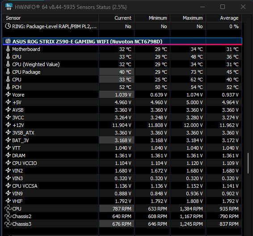Click current Vcore value 1.039 V

[123, 95]
